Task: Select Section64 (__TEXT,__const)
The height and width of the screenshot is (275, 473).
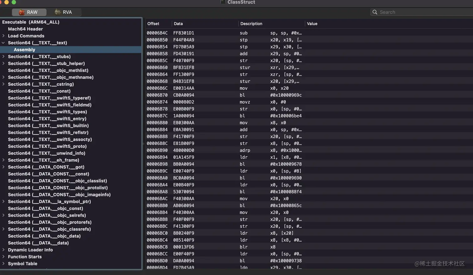Action: [x=39, y=91]
